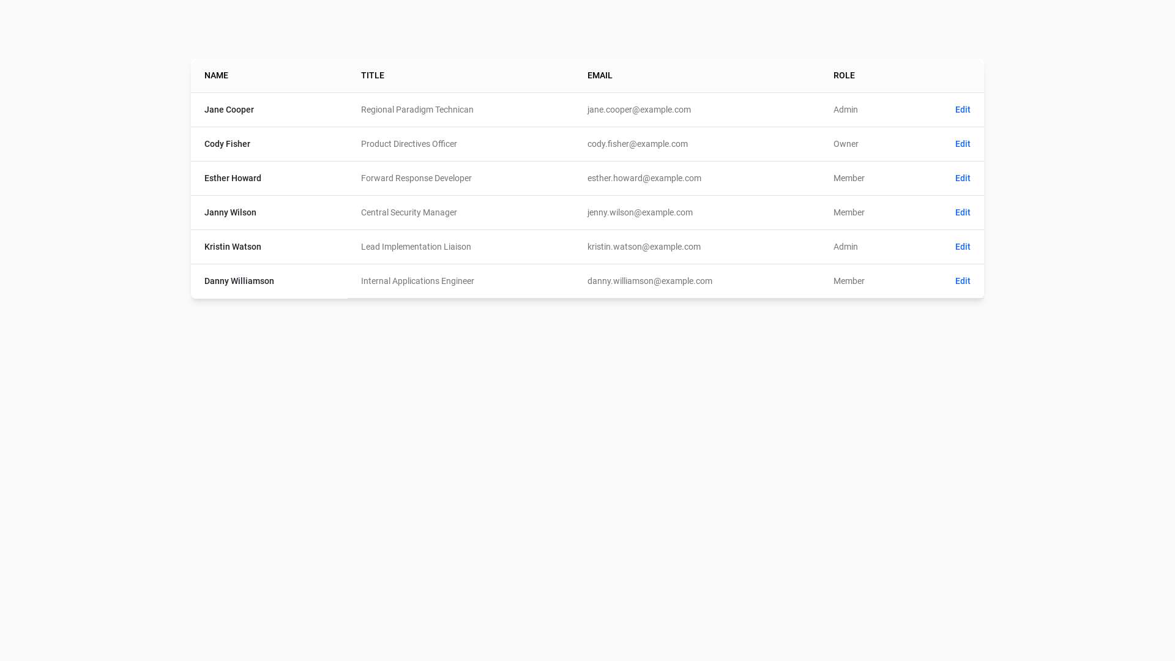Click cody.fisher@example.com email cell

point(637,144)
